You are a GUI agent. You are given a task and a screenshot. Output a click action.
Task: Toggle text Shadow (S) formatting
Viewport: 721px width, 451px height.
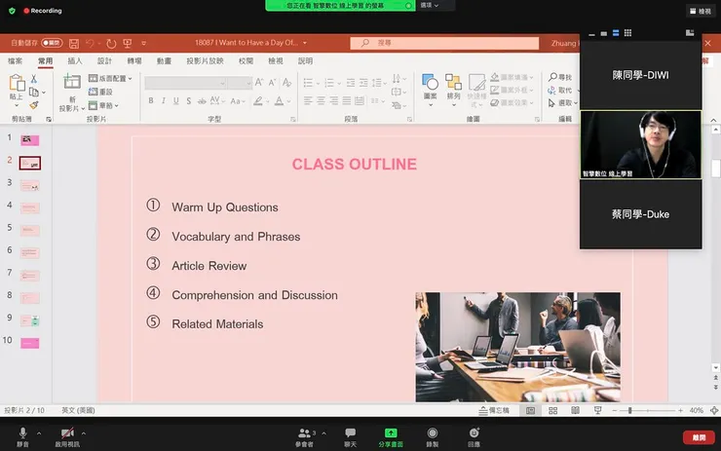click(x=188, y=100)
